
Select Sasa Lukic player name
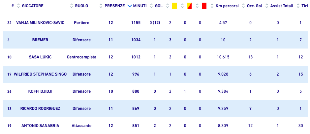[x=40, y=57]
